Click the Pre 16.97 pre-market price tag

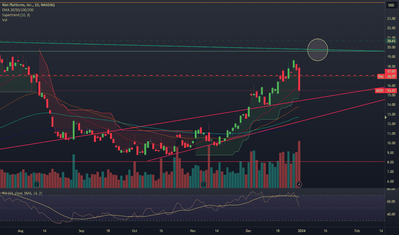point(386,76)
